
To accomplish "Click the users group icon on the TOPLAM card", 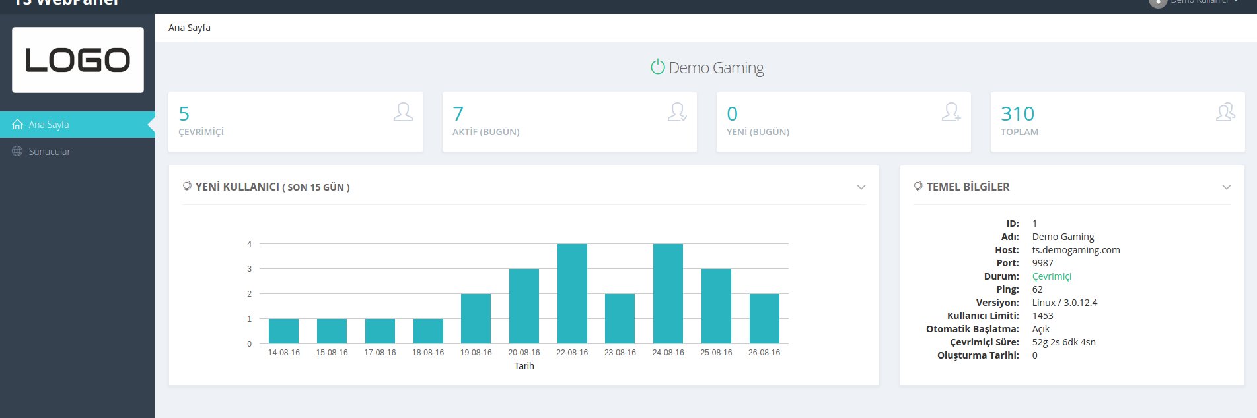I will click(1225, 112).
